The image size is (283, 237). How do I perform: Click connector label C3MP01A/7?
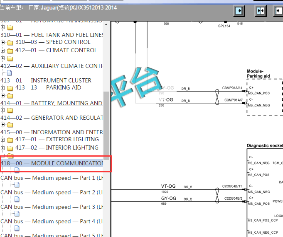(x=234, y=100)
